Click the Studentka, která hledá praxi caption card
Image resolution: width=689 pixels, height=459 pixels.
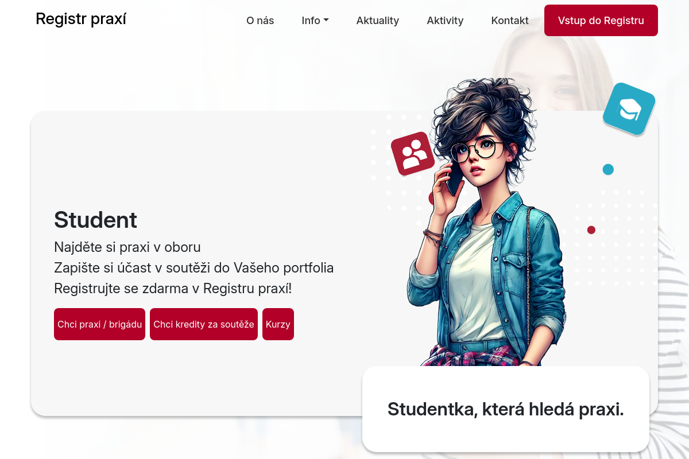tap(506, 409)
